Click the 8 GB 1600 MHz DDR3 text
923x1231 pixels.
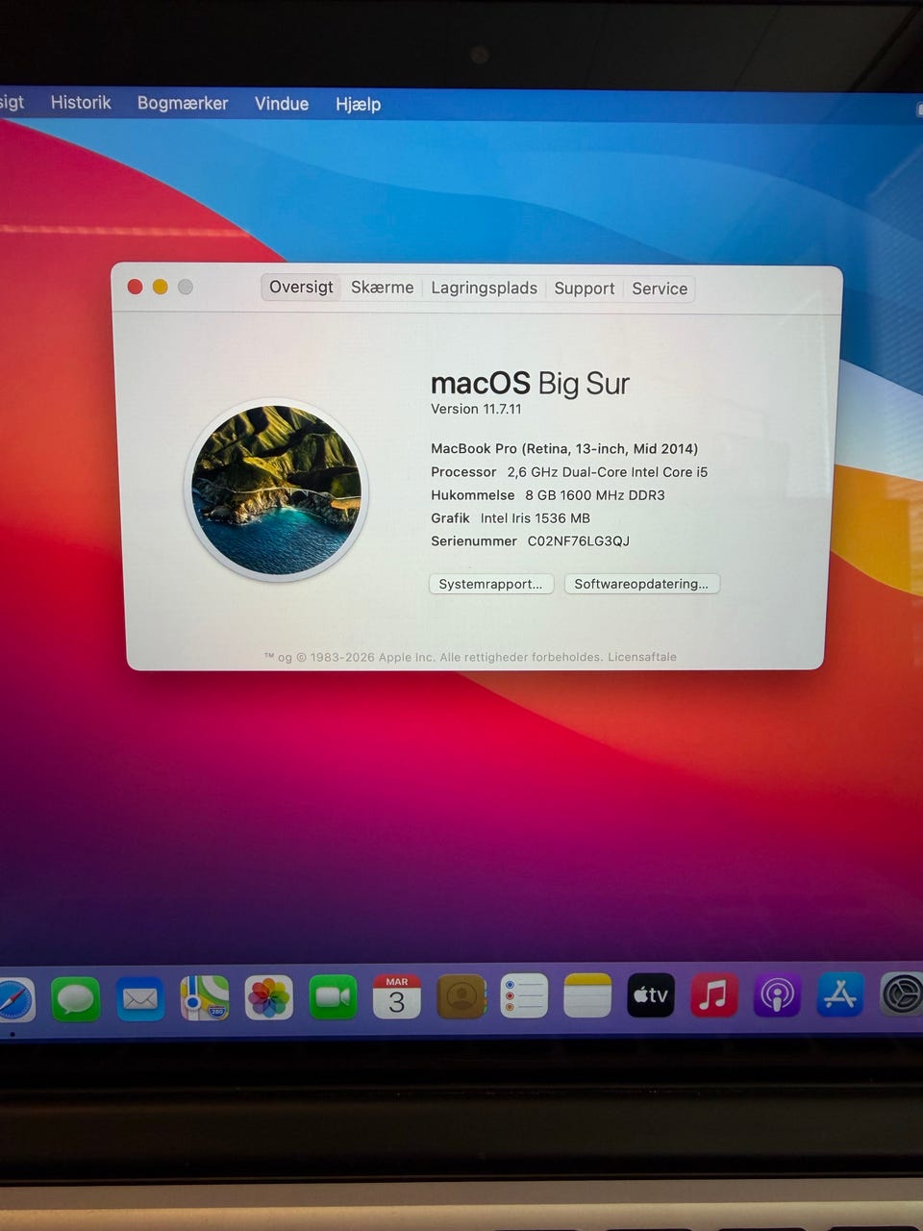point(595,494)
